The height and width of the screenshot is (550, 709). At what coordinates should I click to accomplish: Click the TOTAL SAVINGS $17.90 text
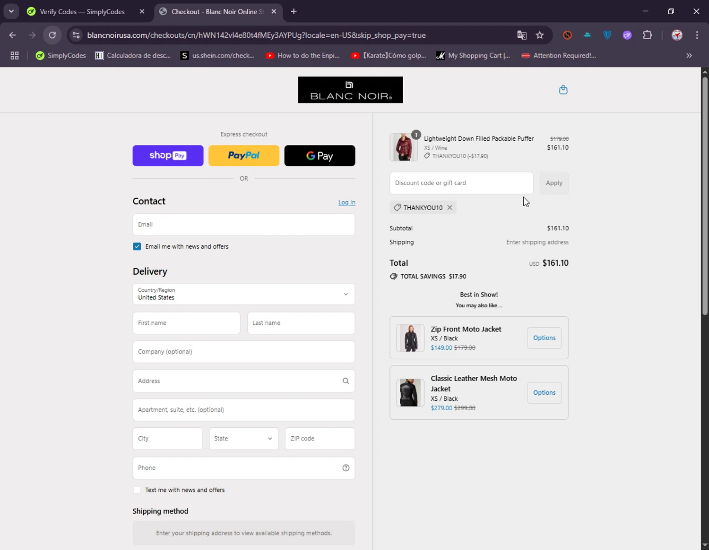click(433, 277)
